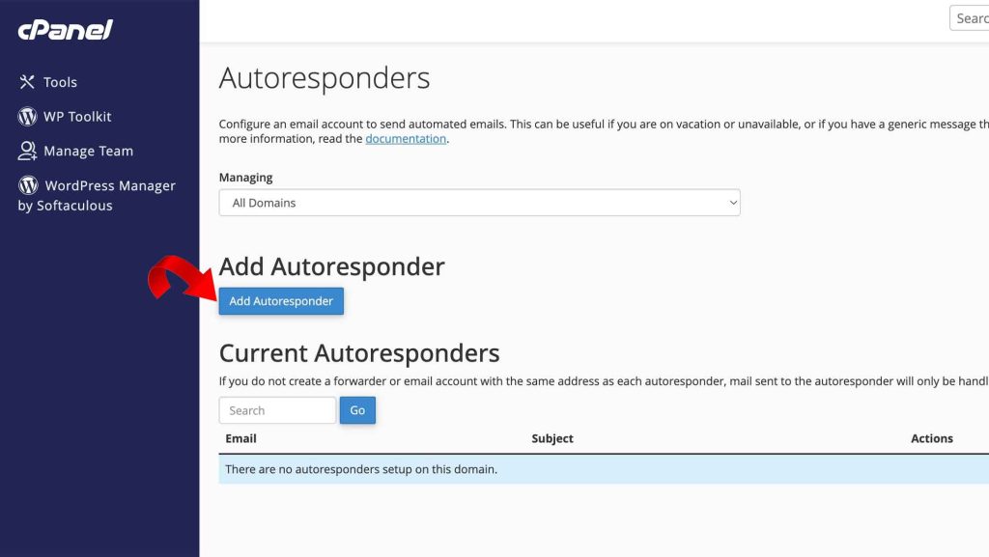Screen dimensions: 989x557
Task: Select WP Toolkit in the sidebar
Action: [76, 116]
